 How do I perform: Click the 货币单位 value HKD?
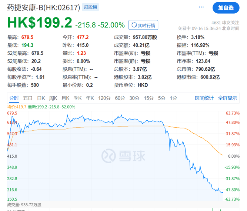coord(143,85)
